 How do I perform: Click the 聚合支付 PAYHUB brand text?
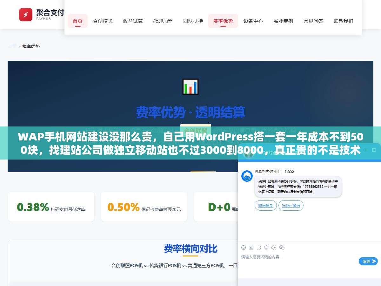(50, 15)
